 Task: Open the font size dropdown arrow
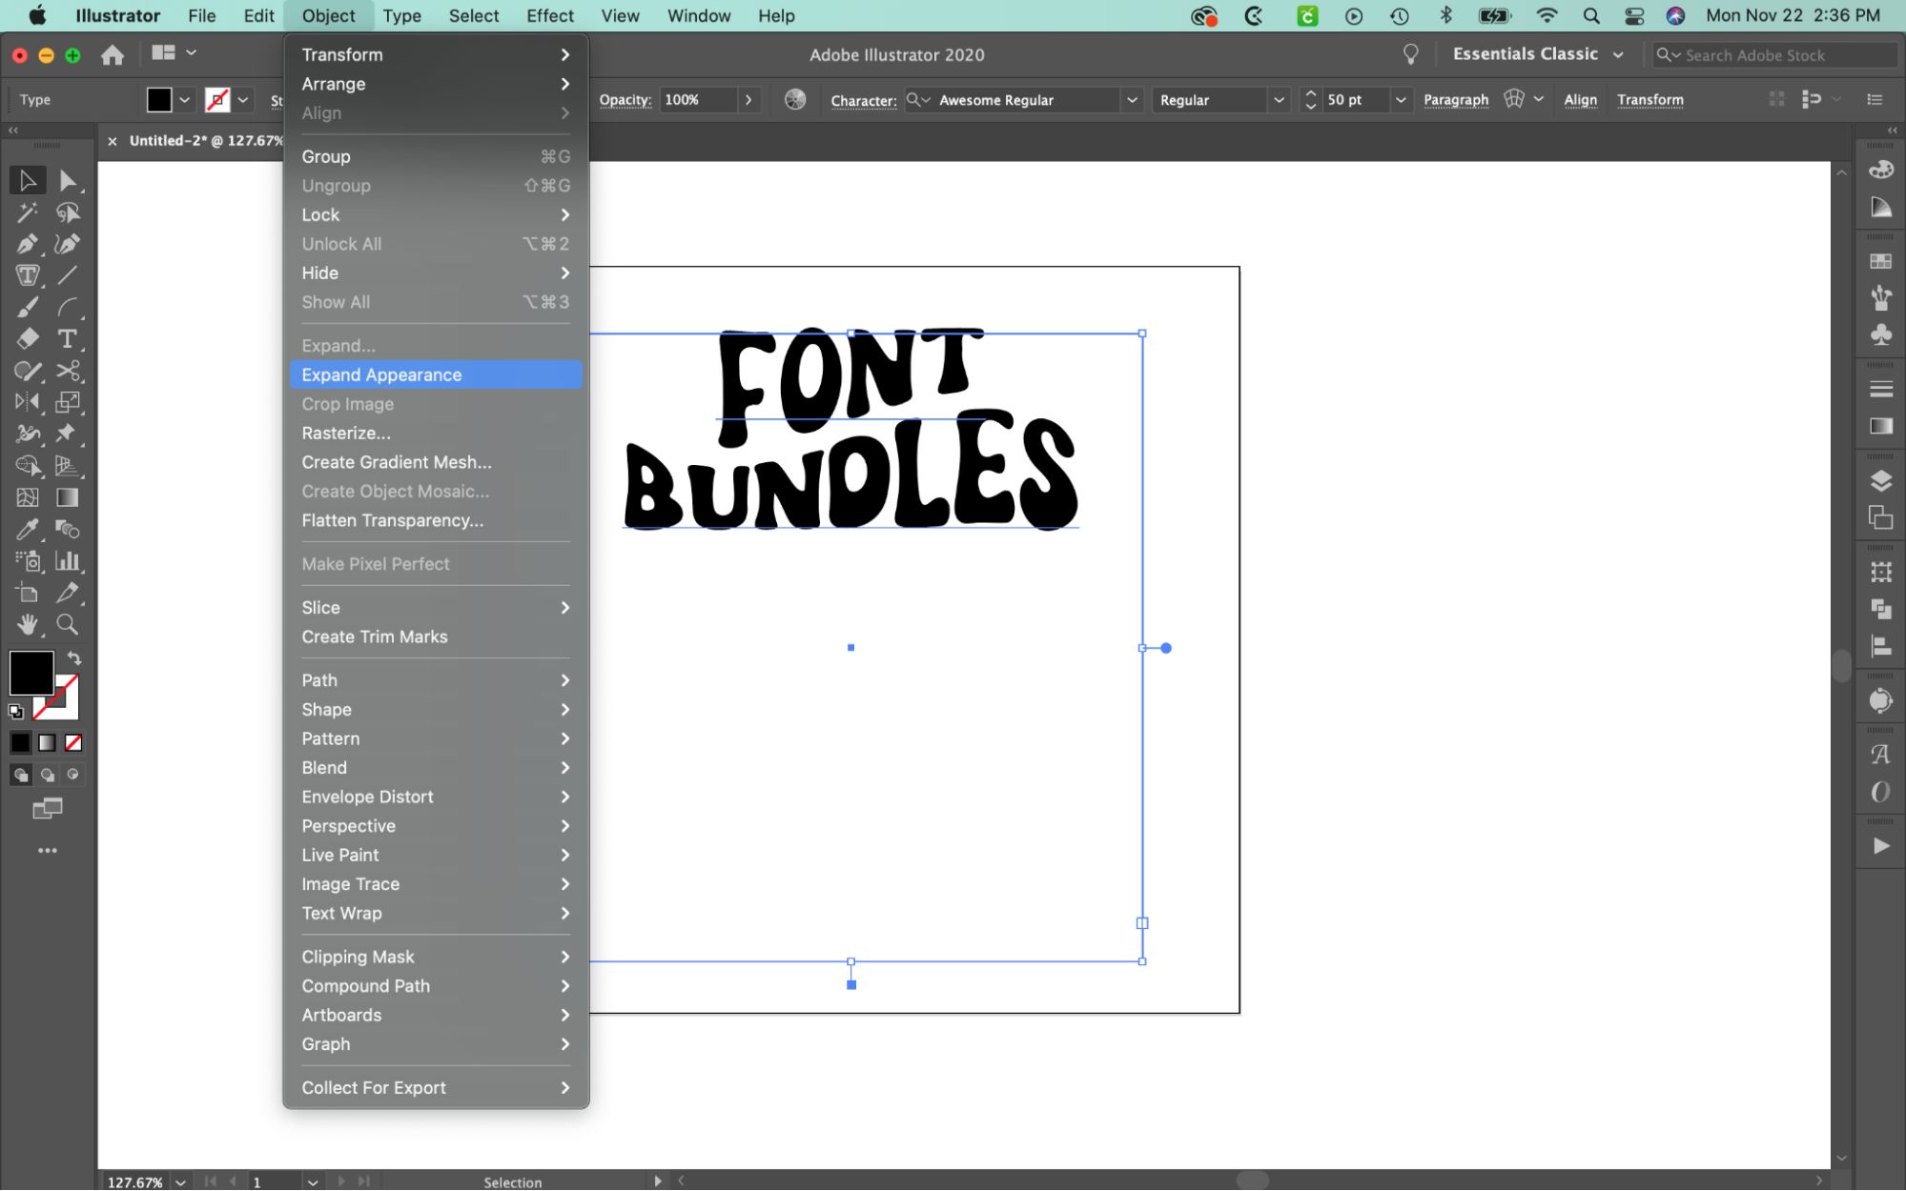pyautogui.click(x=1401, y=99)
